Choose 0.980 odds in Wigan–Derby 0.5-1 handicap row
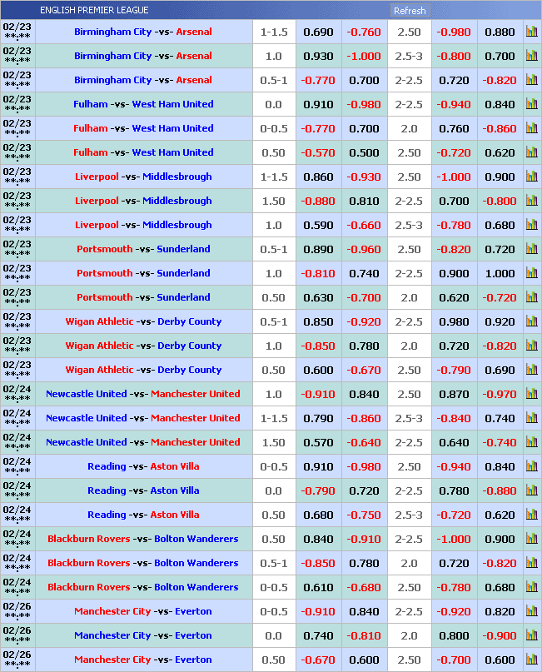The height and width of the screenshot is (672, 542). coord(454,322)
